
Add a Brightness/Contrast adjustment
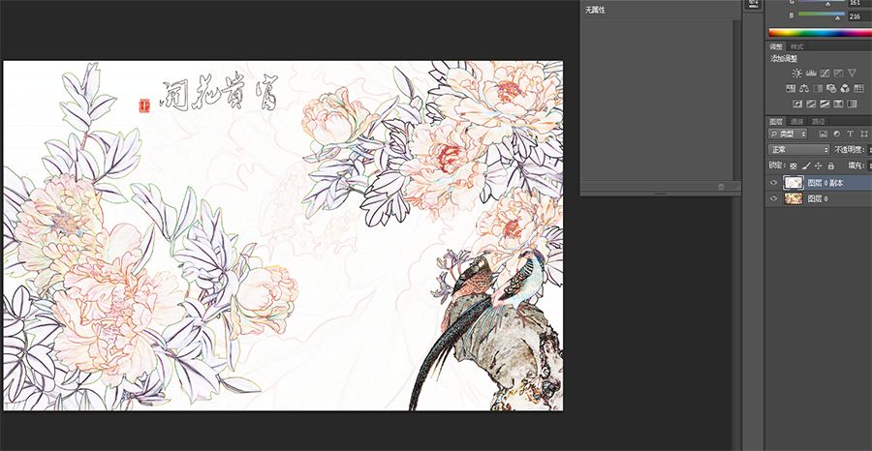[797, 73]
